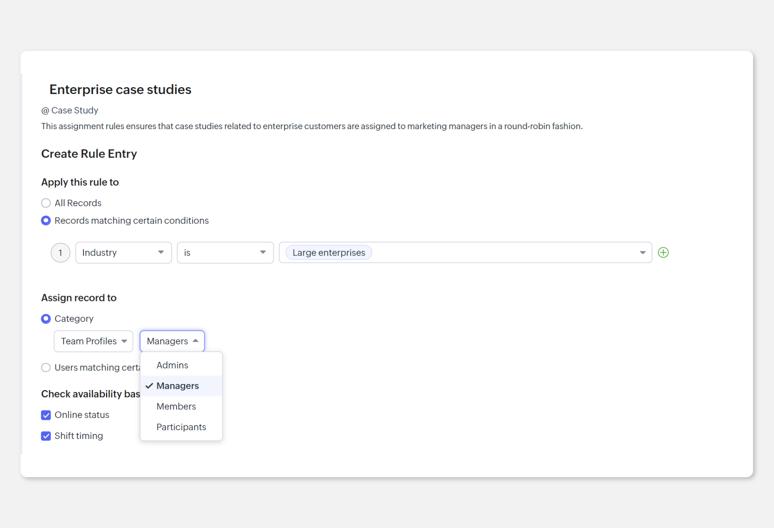This screenshot has height=528, width=774.
Task: Select the Industry condition field dropdown
Action: coord(122,253)
